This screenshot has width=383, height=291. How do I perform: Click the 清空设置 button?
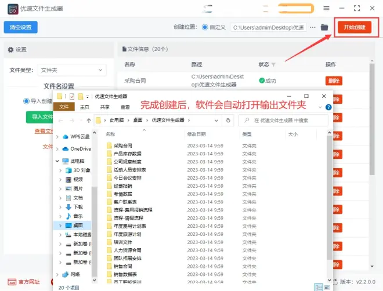20,27
